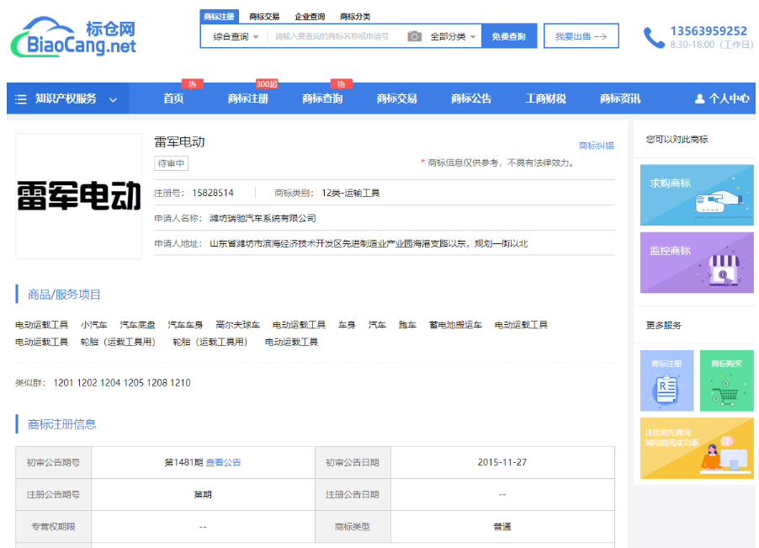Click the 待审中 status badge
Image resolution: width=759 pixels, height=548 pixels.
(x=172, y=163)
